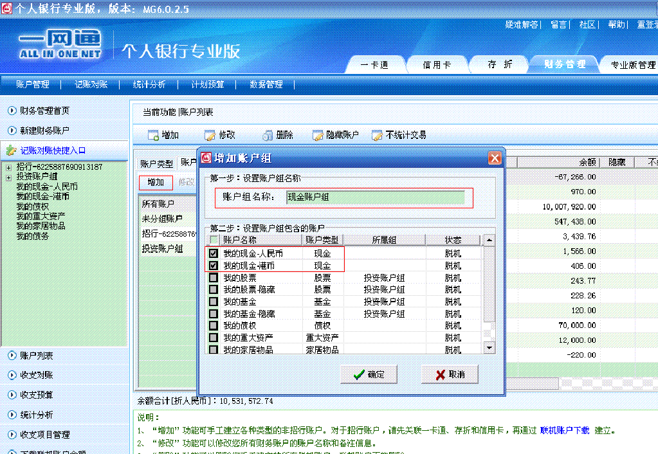Check the 我的股票 account checkbox
Viewport: 658px width, 454px height.
pyautogui.click(x=213, y=278)
